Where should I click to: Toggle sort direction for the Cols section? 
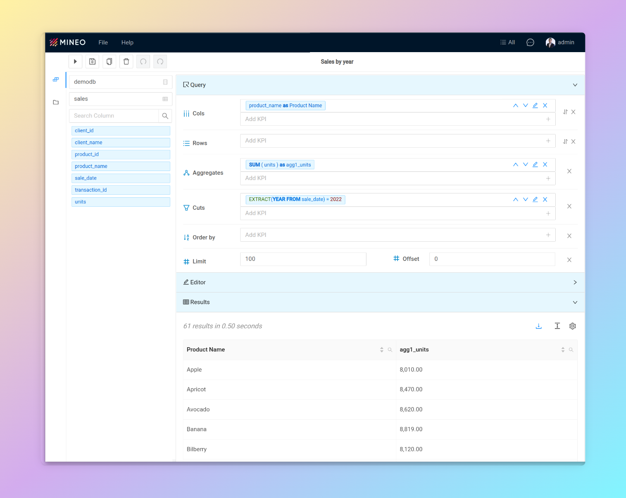(x=565, y=112)
